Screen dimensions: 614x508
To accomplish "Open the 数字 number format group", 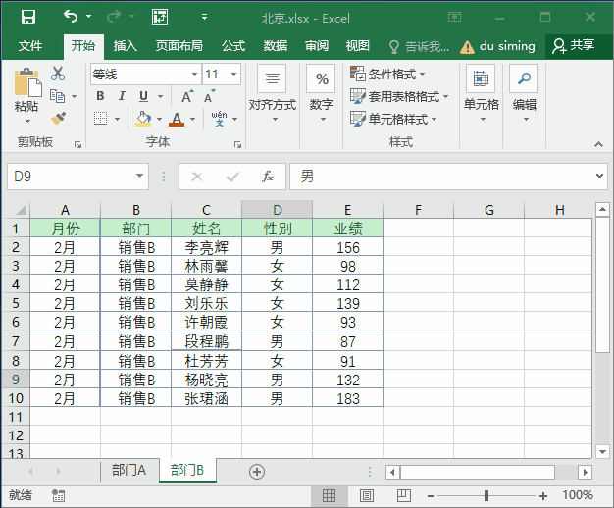I will click(322, 94).
